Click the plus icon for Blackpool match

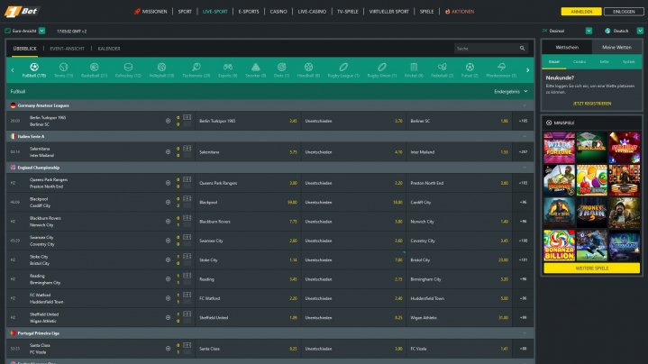pyautogui.click(x=168, y=203)
